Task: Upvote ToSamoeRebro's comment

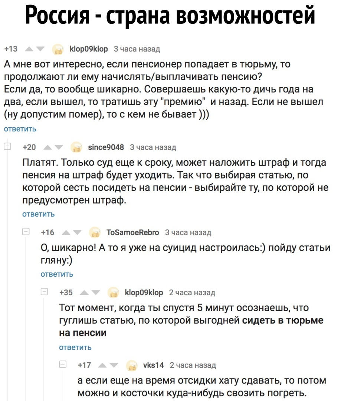Action: point(66,232)
